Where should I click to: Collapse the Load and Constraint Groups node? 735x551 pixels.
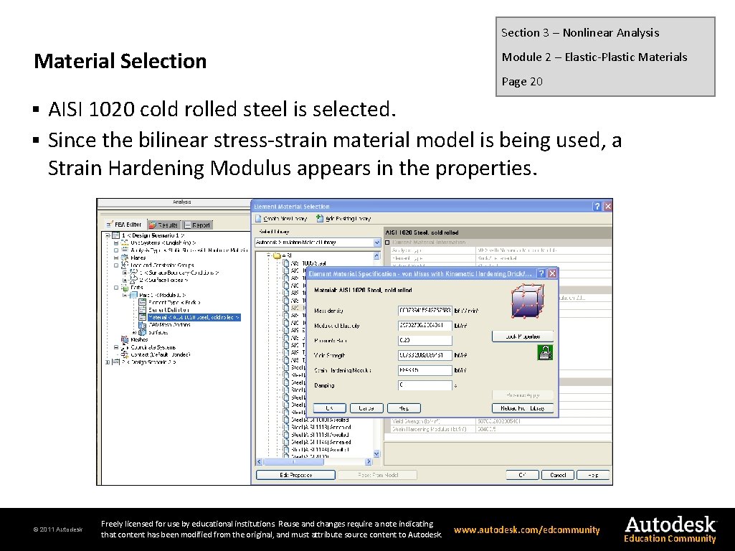click(x=115, y=265)
